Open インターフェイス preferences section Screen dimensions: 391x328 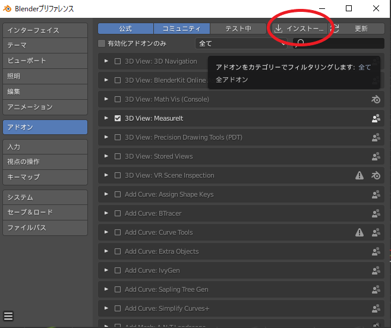(45, 30)
